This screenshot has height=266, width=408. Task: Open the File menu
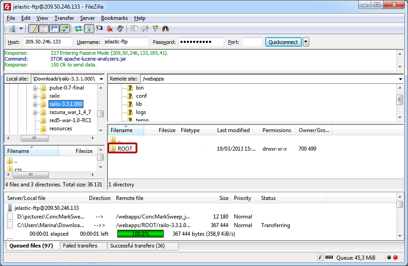coord(11,18)
